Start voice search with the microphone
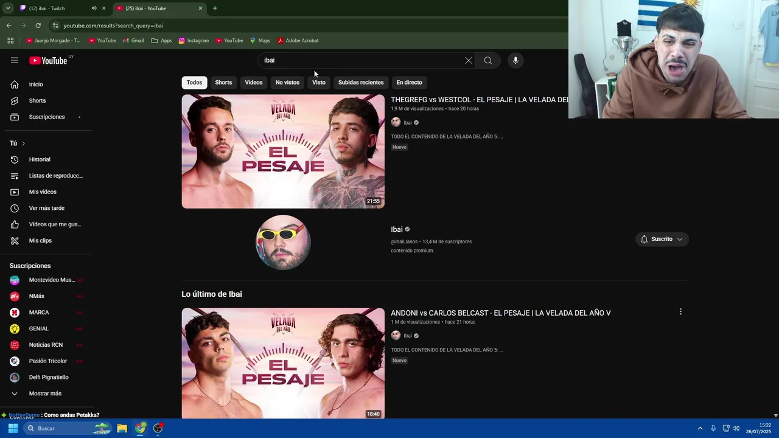Viewport: 779px width, 438px height. coord(515,60)
